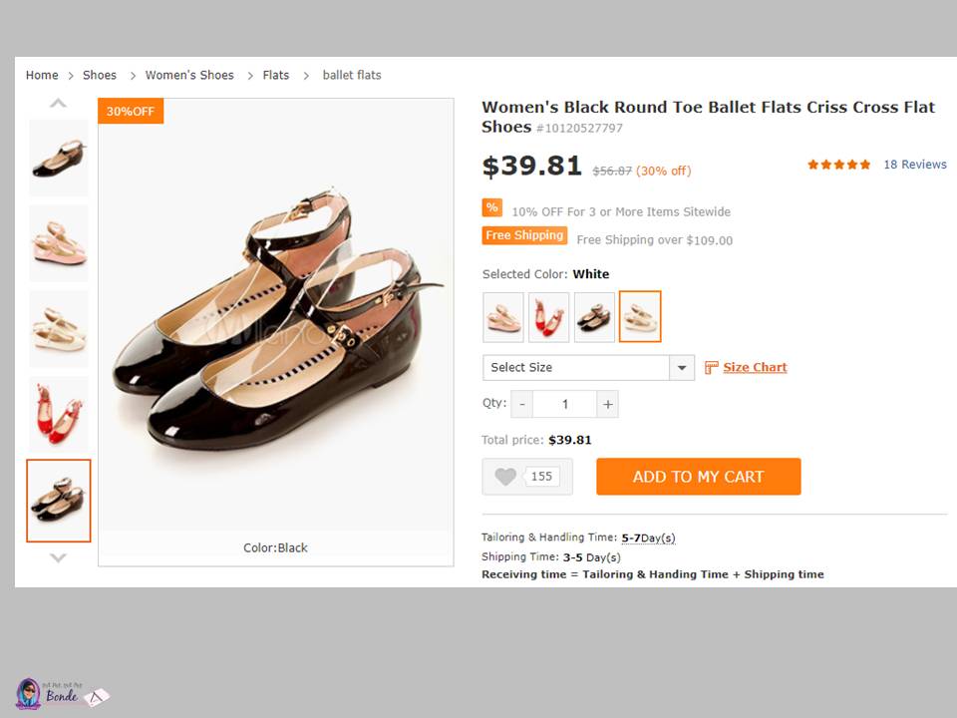Decrease quantity with the minus button
The image size is (957, 718).
[521, 404]
